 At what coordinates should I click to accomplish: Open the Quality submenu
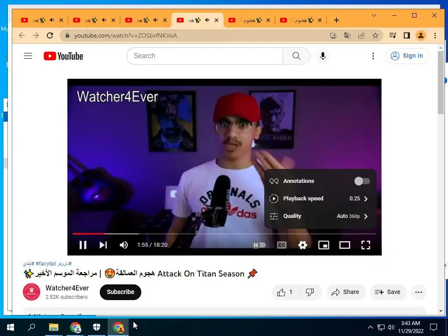320,216
